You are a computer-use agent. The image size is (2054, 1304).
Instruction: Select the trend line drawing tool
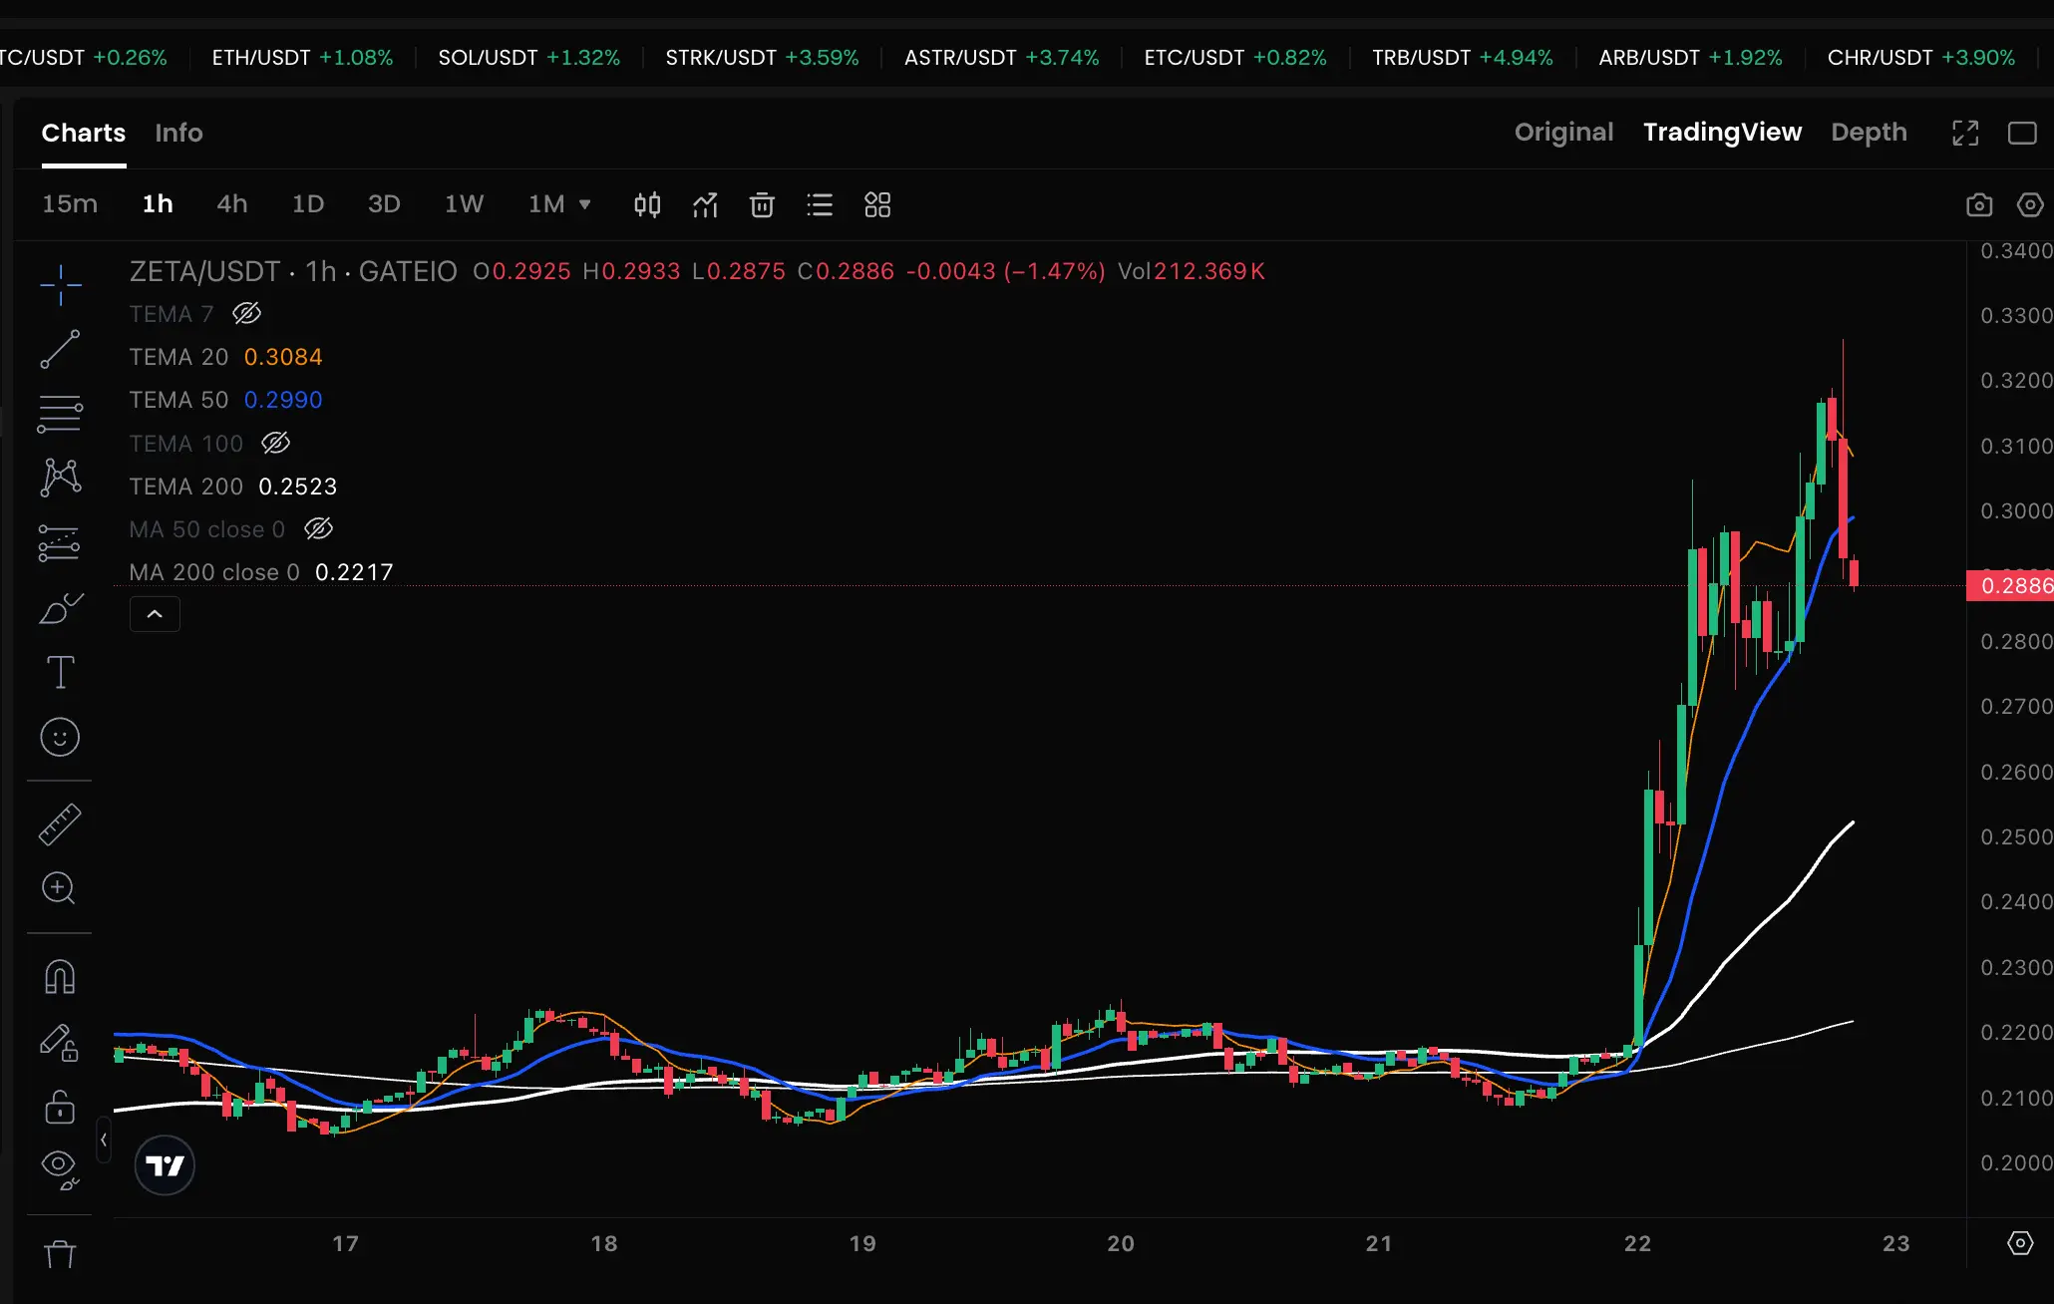click(60, 349)
